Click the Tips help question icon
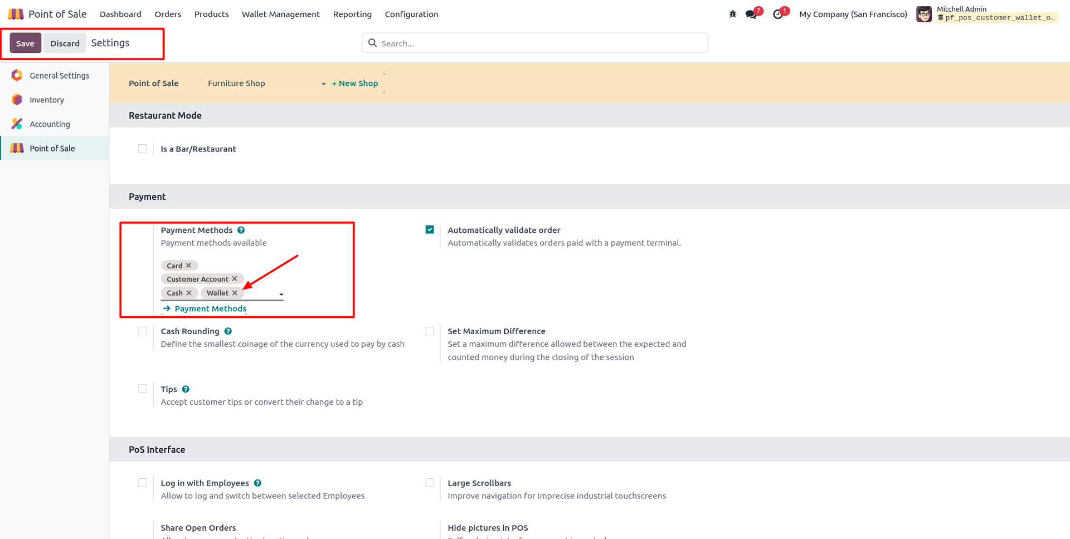This screenshot has height=539, width=1070. point(186,389)
